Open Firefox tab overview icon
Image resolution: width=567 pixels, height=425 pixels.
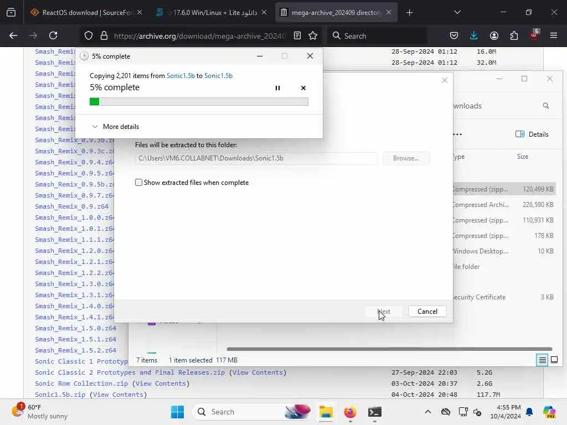(x=11, y=13)
